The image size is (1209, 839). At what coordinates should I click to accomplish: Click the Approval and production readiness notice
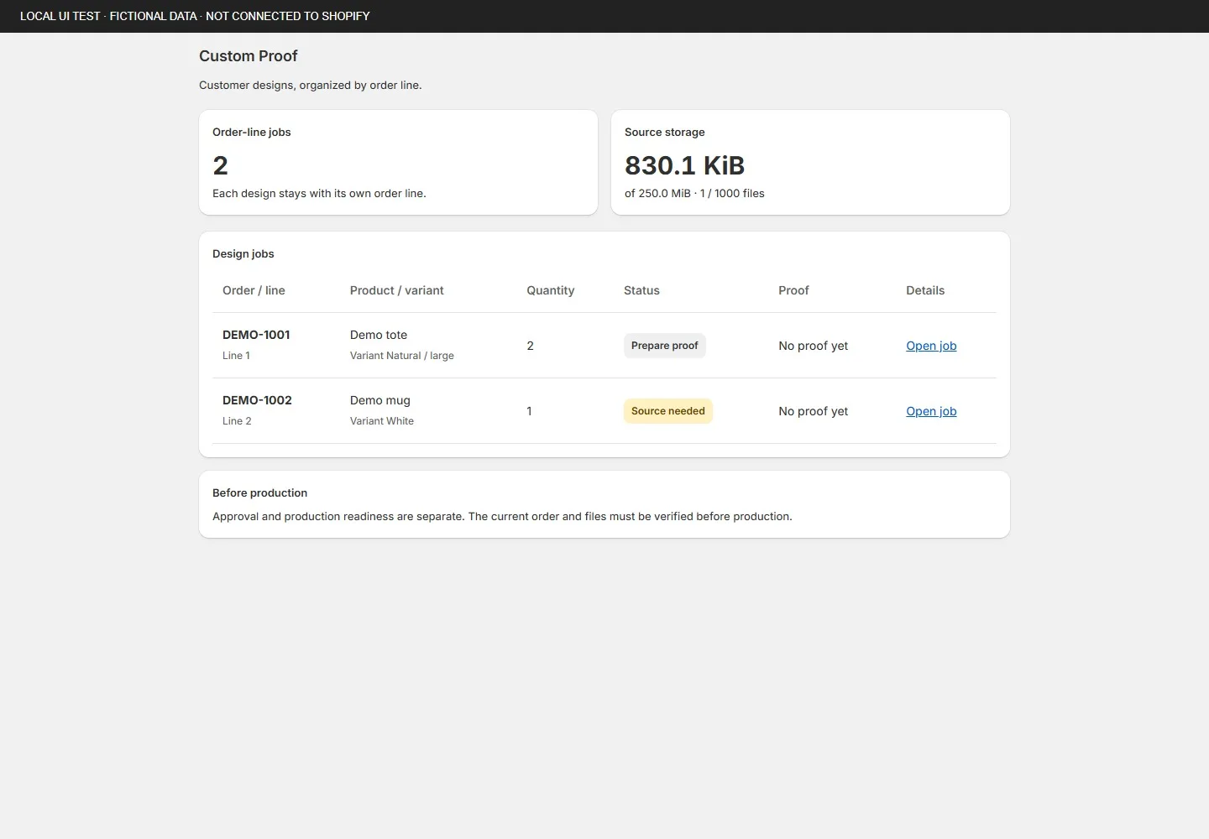tap(502, 516)
